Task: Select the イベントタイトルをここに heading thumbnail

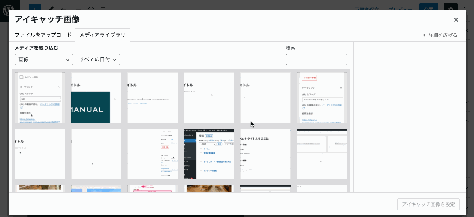Action: 265,154
